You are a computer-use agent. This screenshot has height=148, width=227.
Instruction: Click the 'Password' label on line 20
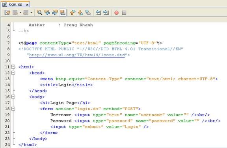pyautogui.click(x=61, y=121)
